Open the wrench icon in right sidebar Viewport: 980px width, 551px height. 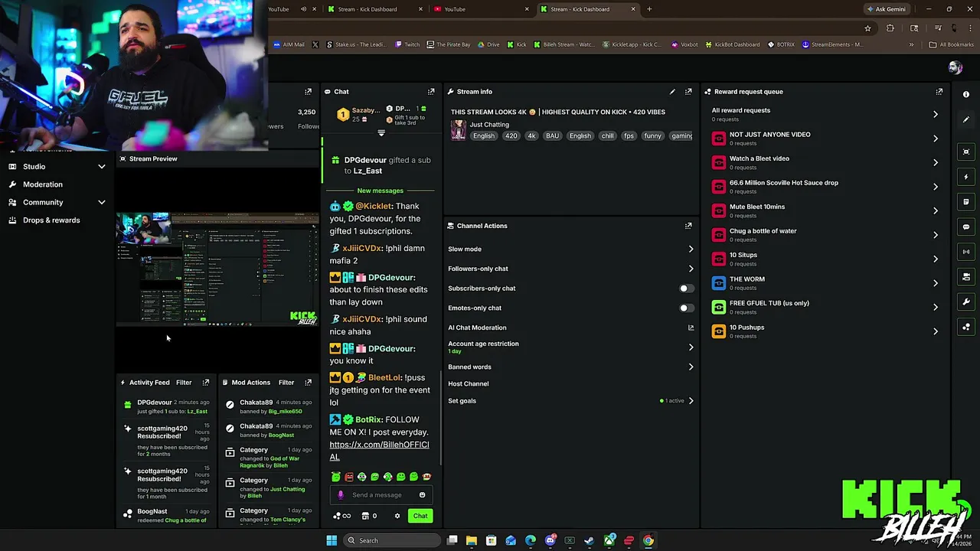pos(966,302)
